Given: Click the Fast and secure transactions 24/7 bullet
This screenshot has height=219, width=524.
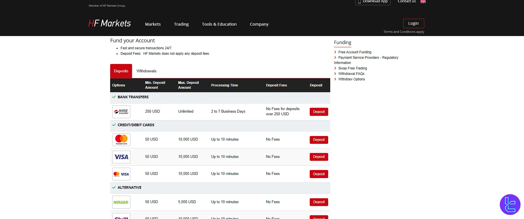Looking at the screenshot, I should (x=146, y=48).
